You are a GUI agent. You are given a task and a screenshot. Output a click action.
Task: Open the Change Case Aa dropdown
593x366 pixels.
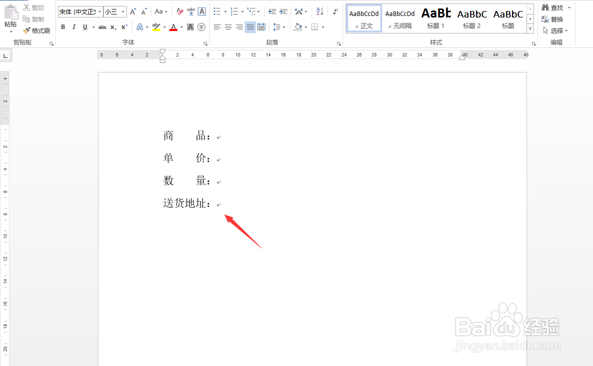coord(161,11)
